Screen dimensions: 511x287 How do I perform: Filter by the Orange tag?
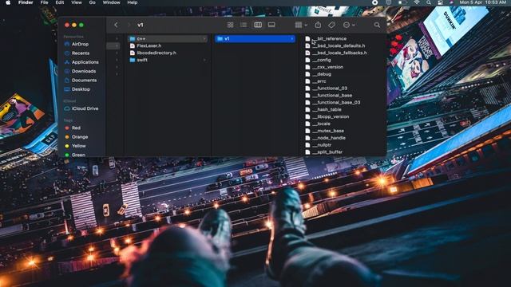80,137
